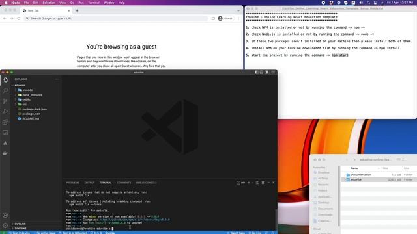417x234 pixels.
Task: Switch to the DEBUG CONSOLE tab
Action: [x=146, y=183]
